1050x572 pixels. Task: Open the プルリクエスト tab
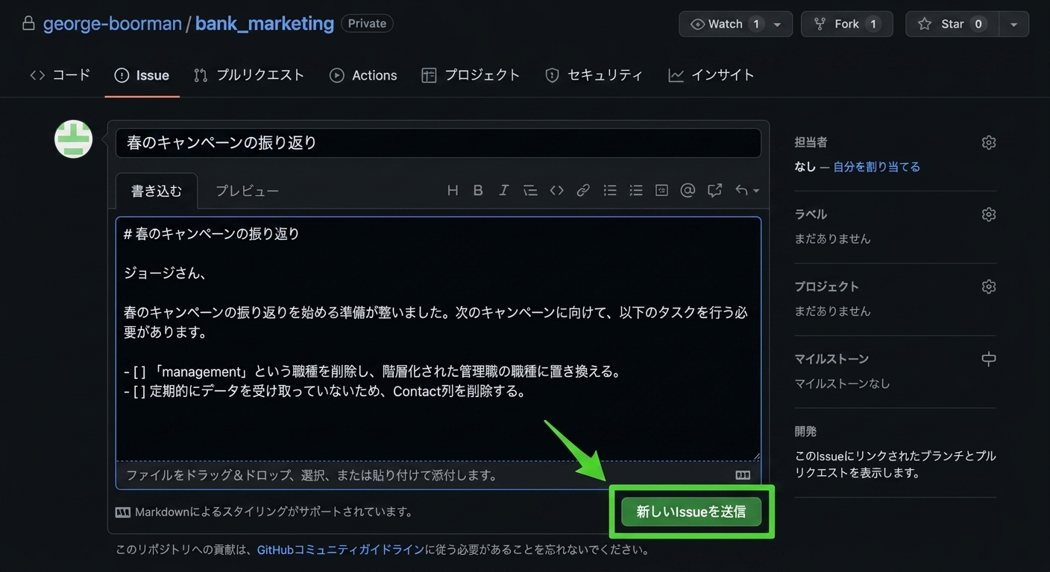(x=249, y=75)
